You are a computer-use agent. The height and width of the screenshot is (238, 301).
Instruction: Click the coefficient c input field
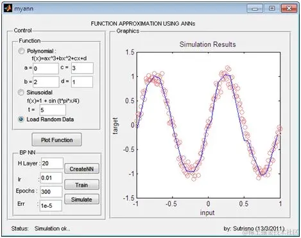coord(82,68)
